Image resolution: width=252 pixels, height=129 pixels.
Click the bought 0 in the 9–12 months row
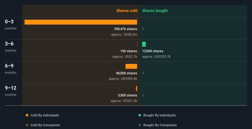(x=143, y=96)
